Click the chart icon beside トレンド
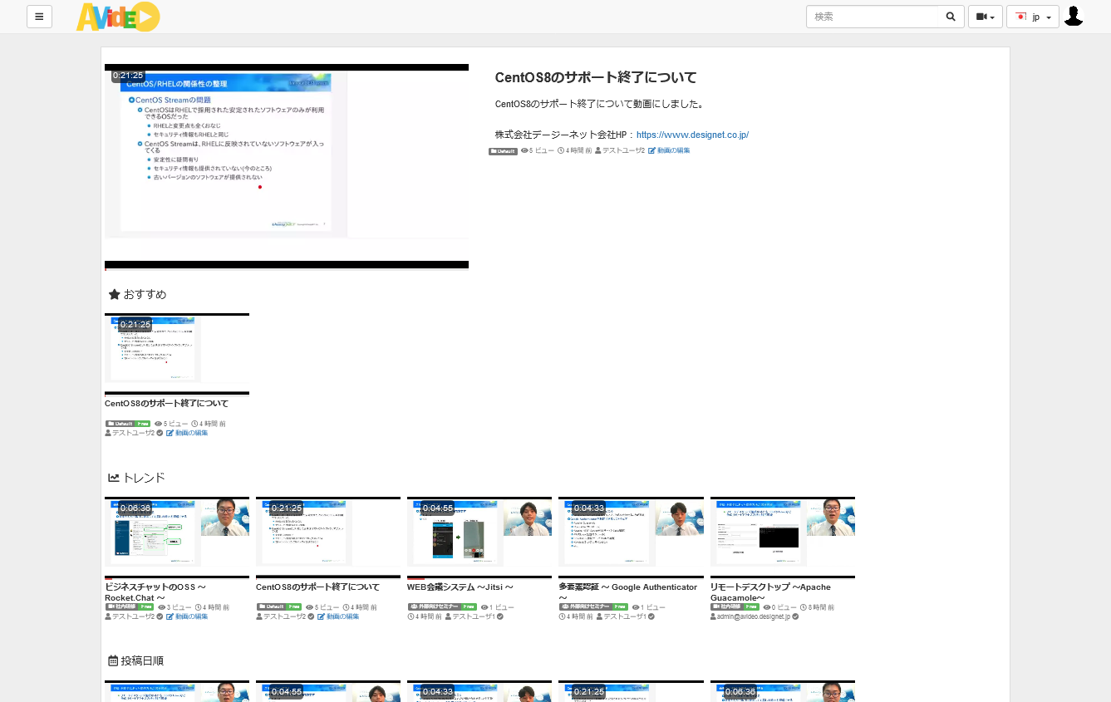This screenshot has height=702, width=1111. click(114, 478)
